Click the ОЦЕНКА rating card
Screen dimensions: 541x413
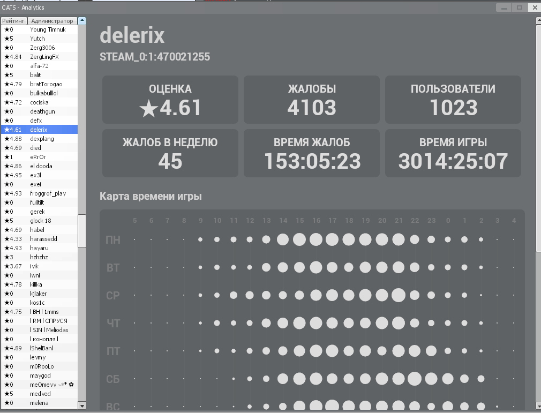pos(170,99)
